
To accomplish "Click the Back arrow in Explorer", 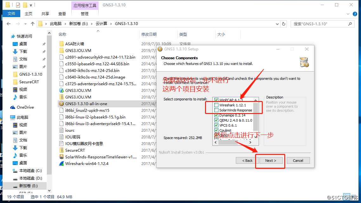I will 9,24.
